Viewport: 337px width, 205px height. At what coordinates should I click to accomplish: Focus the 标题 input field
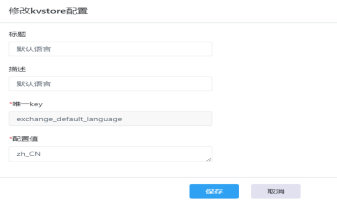coord(110,49)
